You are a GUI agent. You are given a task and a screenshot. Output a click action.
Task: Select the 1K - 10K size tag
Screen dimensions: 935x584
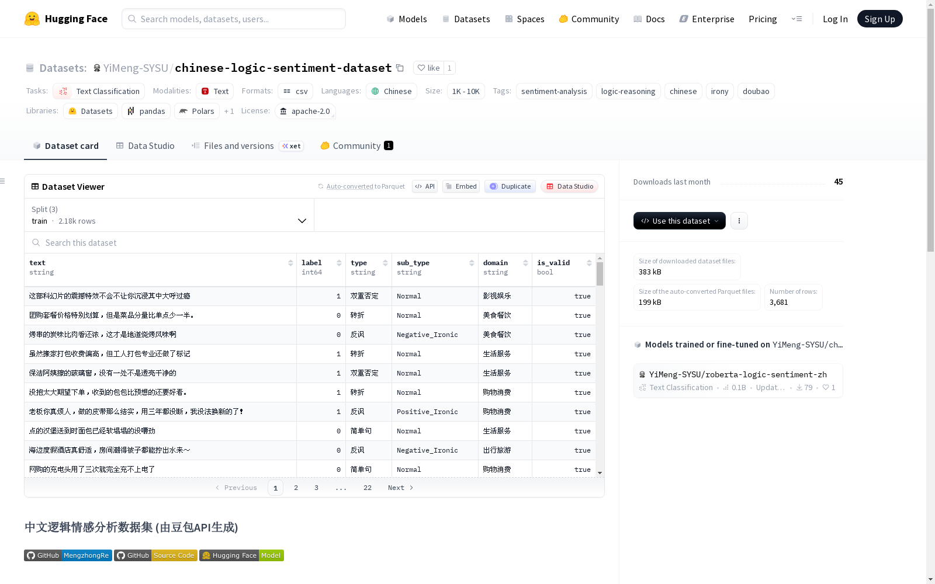(466, 91)
